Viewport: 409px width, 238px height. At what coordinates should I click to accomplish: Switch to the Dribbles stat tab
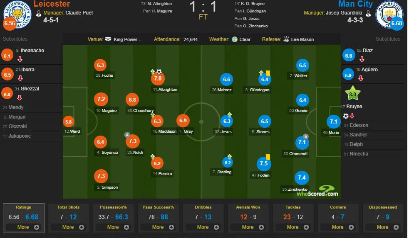click(203, 207)
